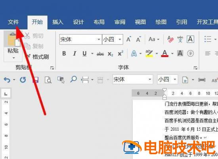Image resolution: width=218 pixels, height=159 pixels.
Task: Toggle character shading icon
Action: click(180, 53)
